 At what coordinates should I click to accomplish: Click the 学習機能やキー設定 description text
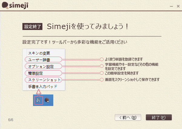tap(131, 66)
